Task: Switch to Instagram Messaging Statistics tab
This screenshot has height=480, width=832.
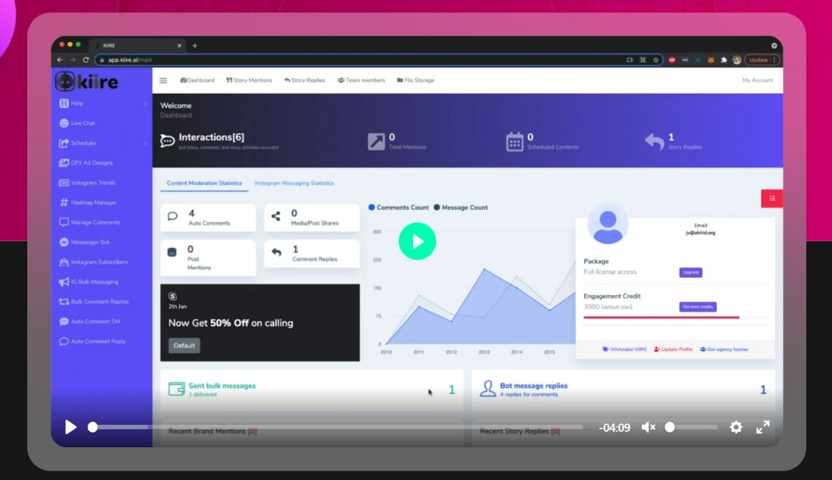Action: [294, 184]
